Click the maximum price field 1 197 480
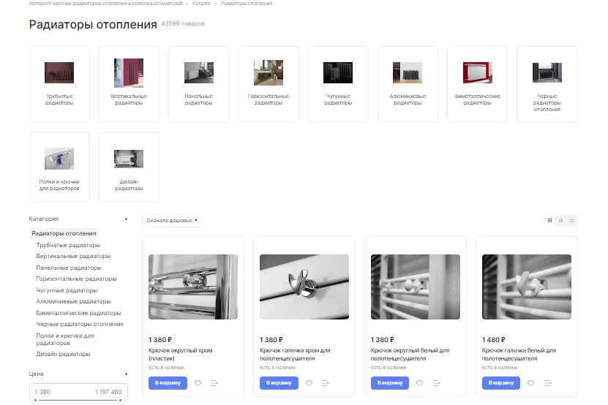This screenshot has width=608, height=405. [108, 392]
